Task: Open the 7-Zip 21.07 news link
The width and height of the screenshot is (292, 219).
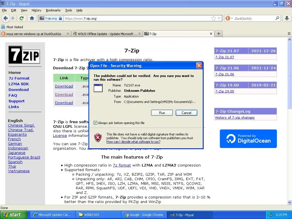Action: (225, 57)
